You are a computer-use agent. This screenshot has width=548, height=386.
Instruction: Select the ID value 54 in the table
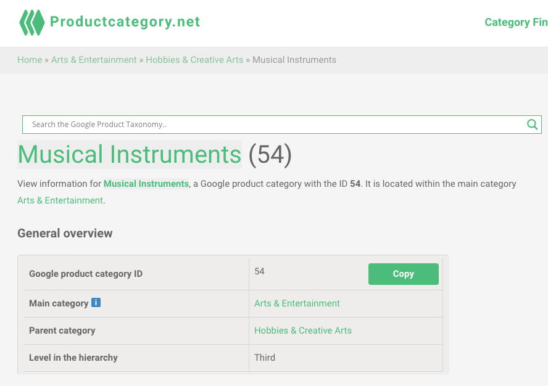259,271
